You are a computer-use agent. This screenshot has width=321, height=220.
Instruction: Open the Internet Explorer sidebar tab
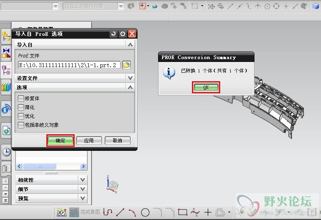click(6, 130)
